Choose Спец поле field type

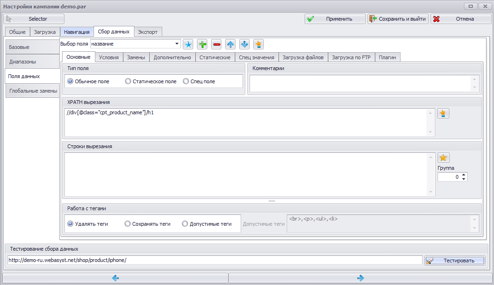click(199, 81)
